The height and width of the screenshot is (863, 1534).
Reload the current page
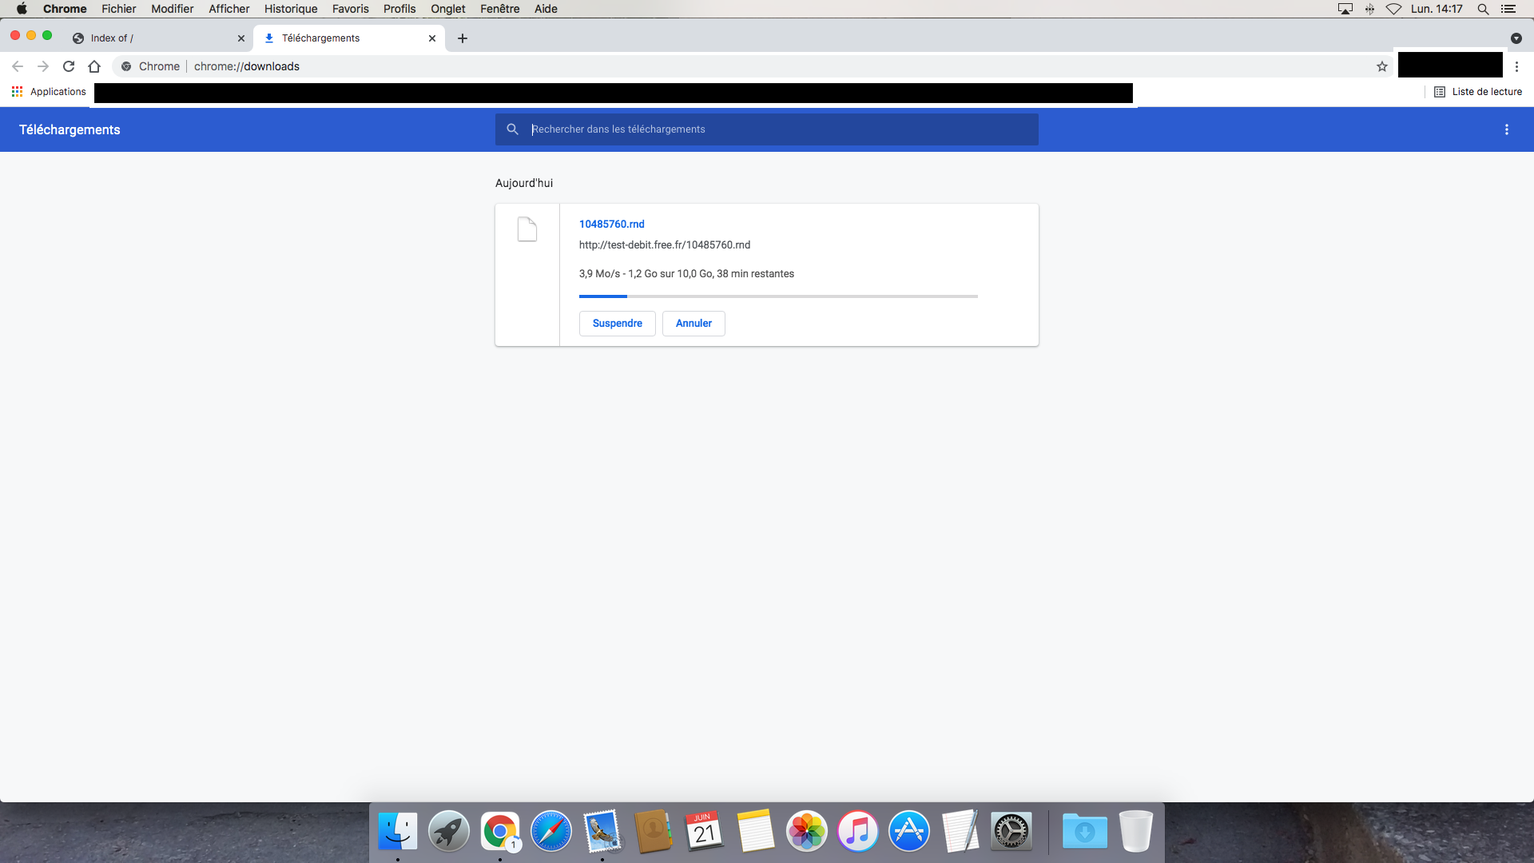[69, 66]
